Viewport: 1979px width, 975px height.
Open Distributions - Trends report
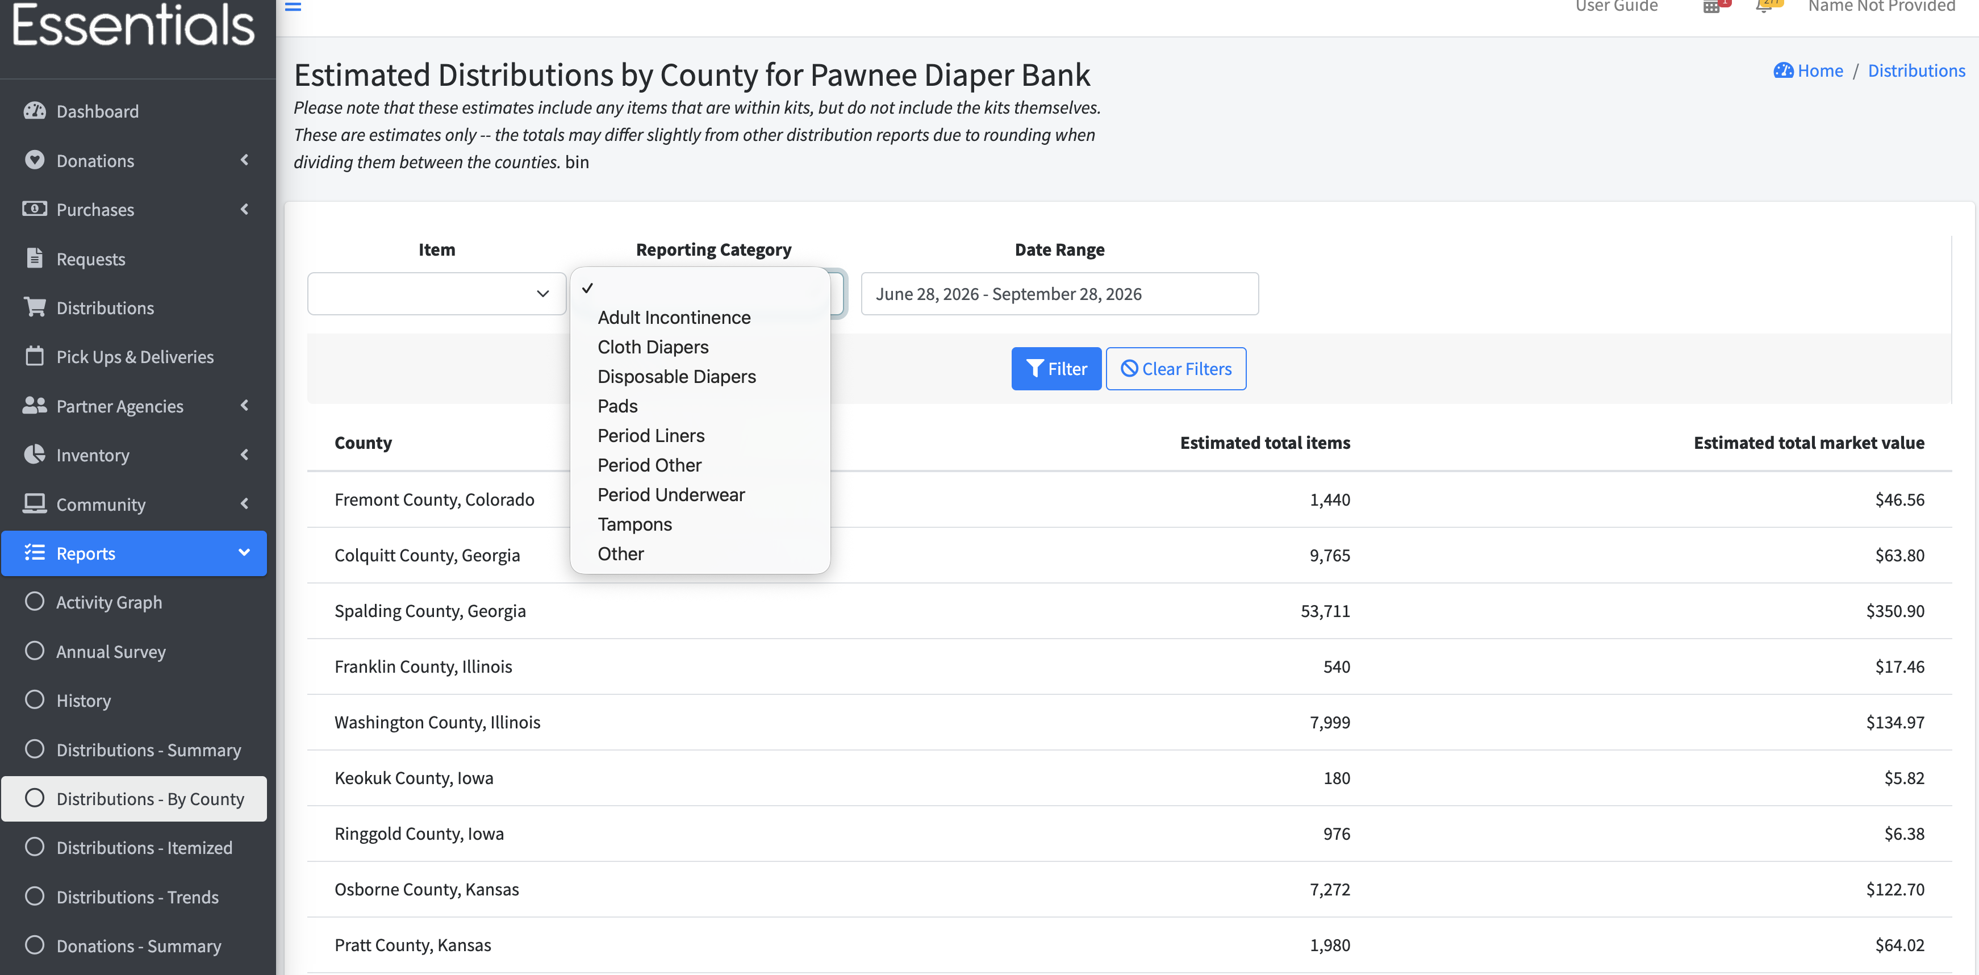click(x=133, y=897)
